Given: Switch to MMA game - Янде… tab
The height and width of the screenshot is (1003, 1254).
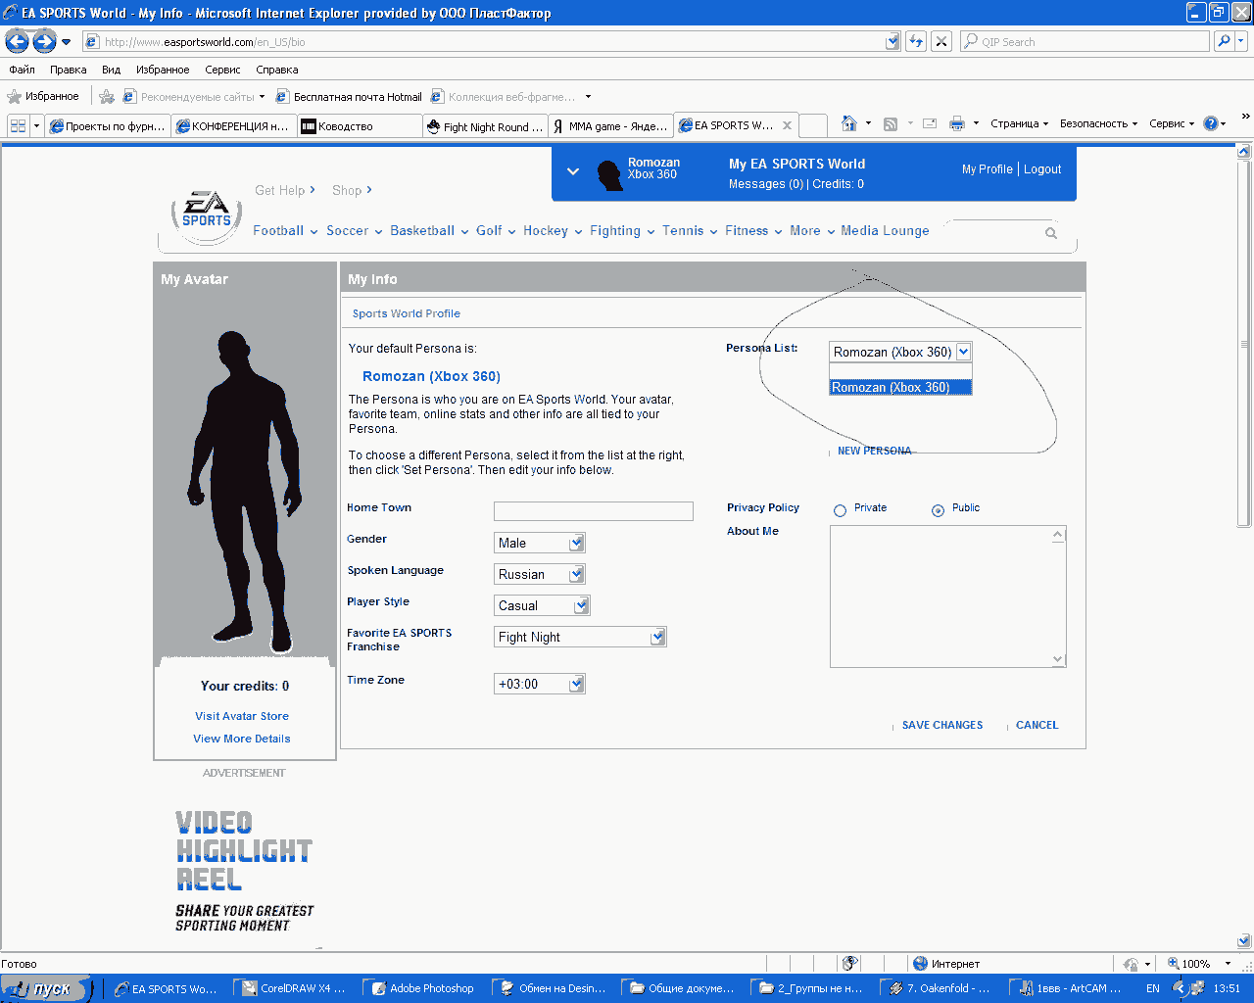Looking at the screenshot, I should pos(610,126).
